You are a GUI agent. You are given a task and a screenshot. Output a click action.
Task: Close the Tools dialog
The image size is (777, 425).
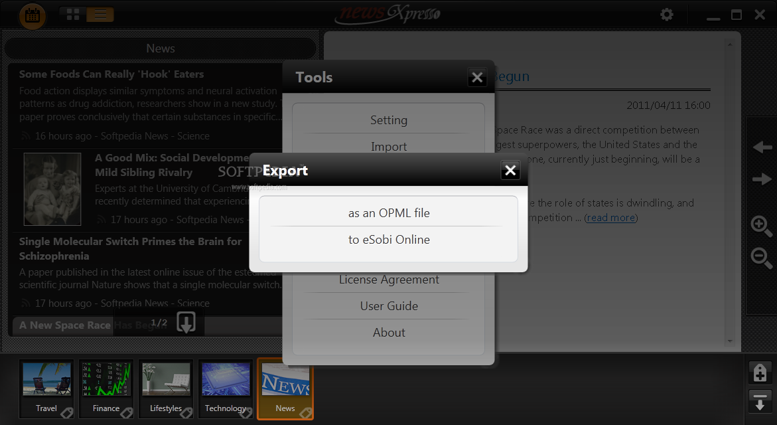[476, 77]
